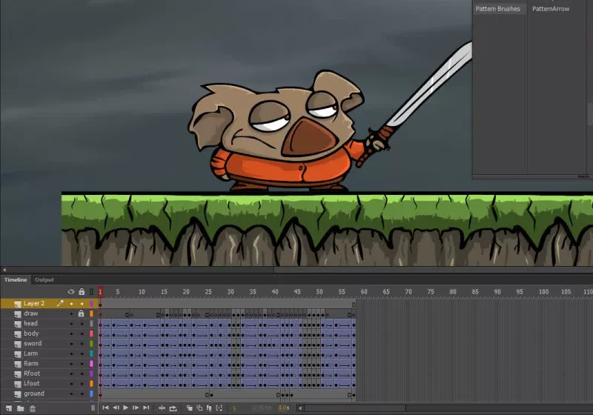
Task: Delete layer using the trash icon
Action: point(32,408)
